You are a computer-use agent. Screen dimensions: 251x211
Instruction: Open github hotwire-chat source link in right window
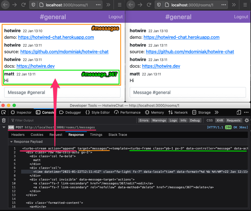pyautogui.click(x=190, y=52)
